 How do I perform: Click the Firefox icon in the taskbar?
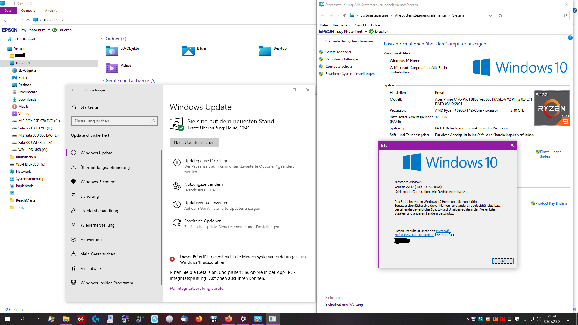pos(199,319)
